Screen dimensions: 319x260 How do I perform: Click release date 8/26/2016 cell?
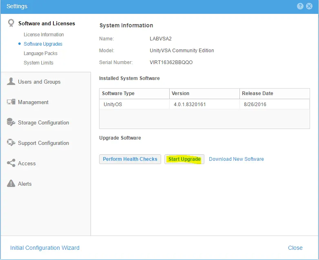tap(275, 104)
